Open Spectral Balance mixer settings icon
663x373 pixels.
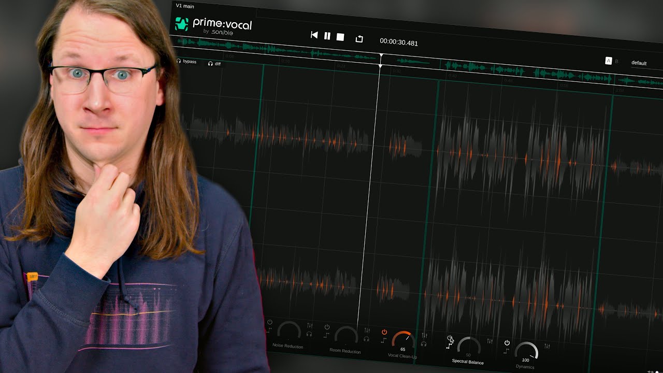(x=490, y=341)
